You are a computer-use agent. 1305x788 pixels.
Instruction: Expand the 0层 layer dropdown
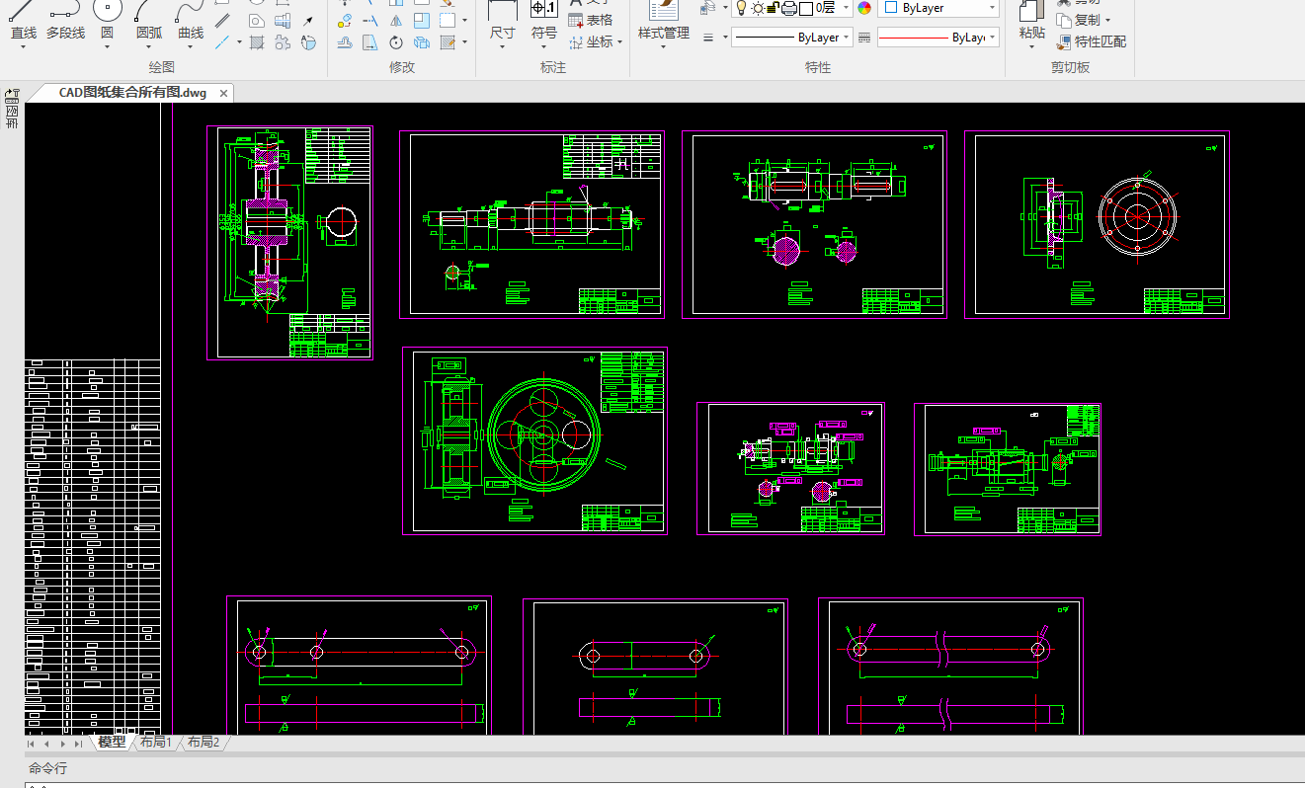[846, 8]
